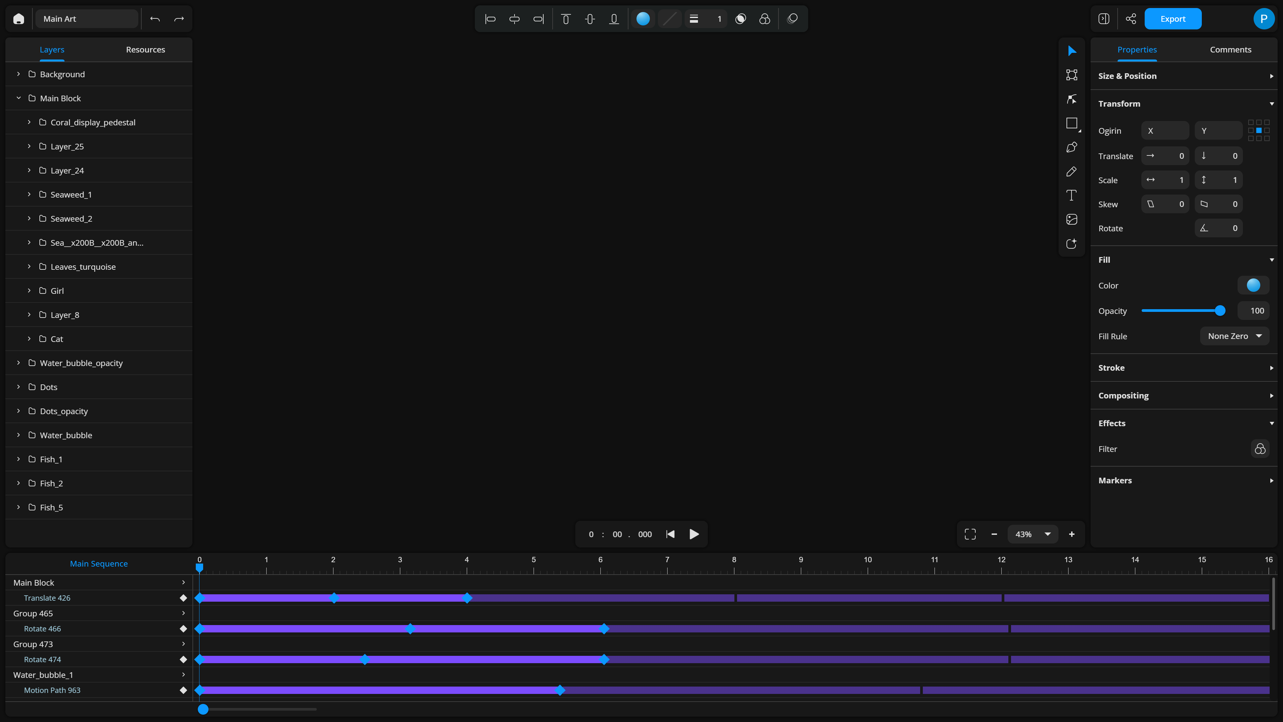Click the Home icon

point(19,19)
